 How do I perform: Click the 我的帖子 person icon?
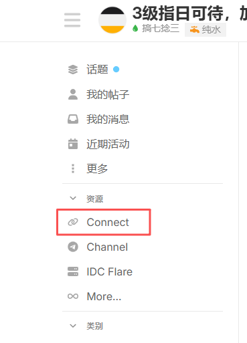pos(73,94)
